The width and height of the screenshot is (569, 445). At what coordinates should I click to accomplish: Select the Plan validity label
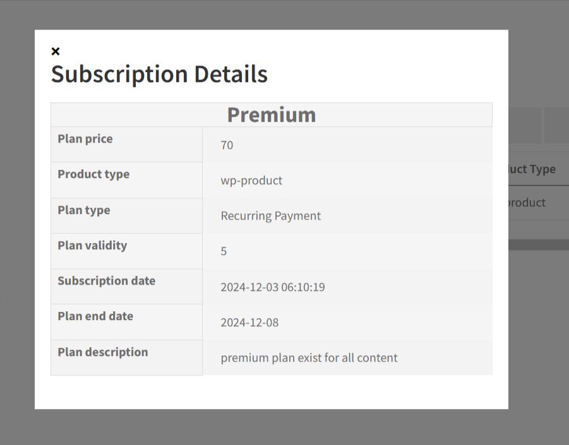92,246
